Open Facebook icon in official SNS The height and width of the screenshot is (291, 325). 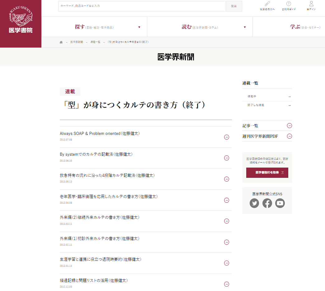click(267, 203)
